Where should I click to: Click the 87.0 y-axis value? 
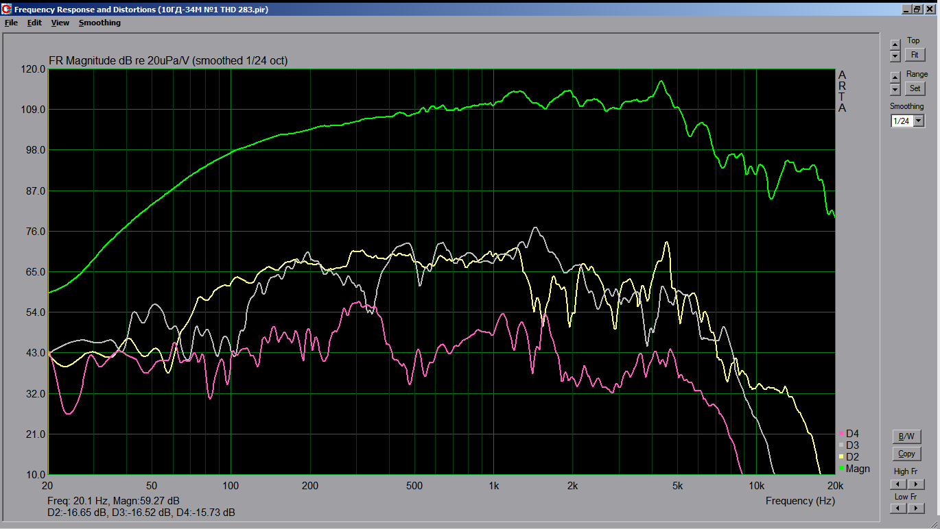(x=36, y=190)
